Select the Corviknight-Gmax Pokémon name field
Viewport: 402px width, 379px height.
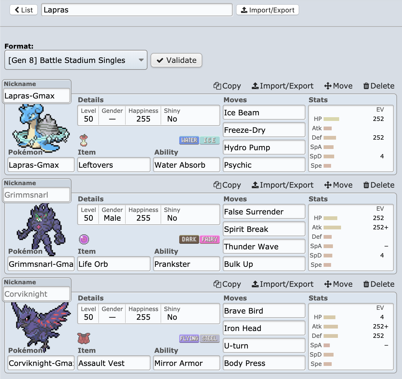41,363
